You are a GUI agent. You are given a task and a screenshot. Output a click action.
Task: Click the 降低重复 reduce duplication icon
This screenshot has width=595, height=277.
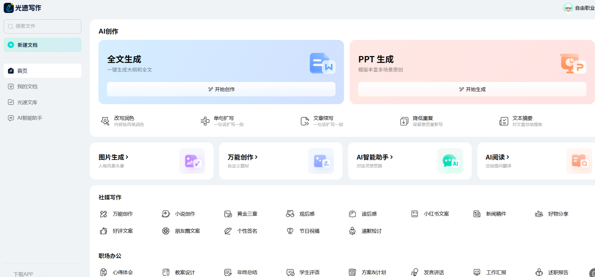pyautogui.click(x=404, y=121)
